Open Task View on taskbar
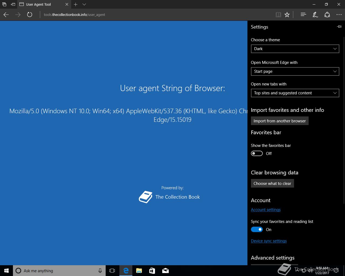The height and width of the screenshot is (276, 345). [x=112, y=271]
